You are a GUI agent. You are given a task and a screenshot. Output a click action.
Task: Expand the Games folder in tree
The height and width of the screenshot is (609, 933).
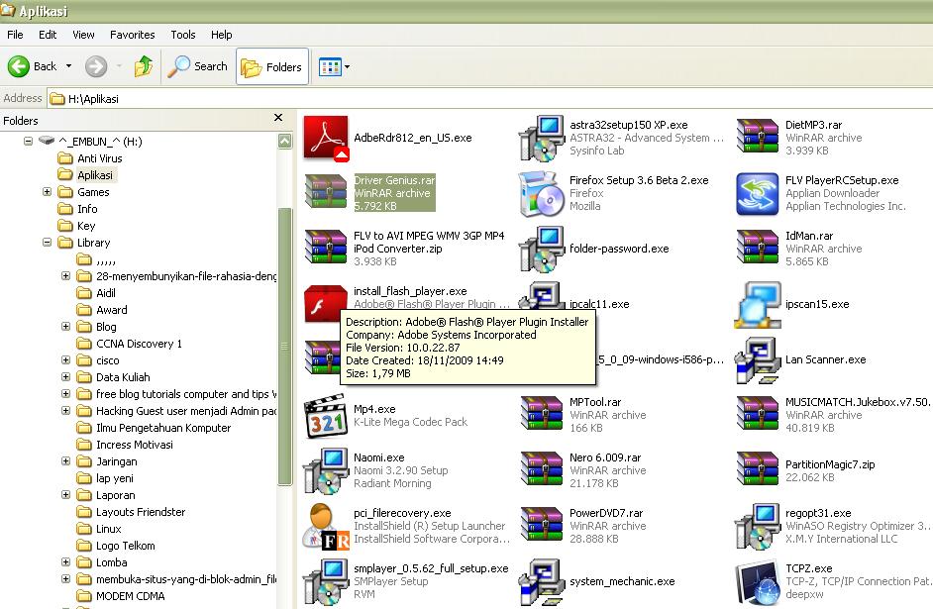tap(47, 191)
